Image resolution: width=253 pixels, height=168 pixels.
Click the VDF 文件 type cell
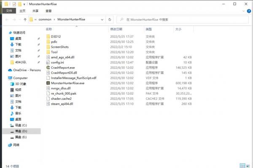click(152, 78)
